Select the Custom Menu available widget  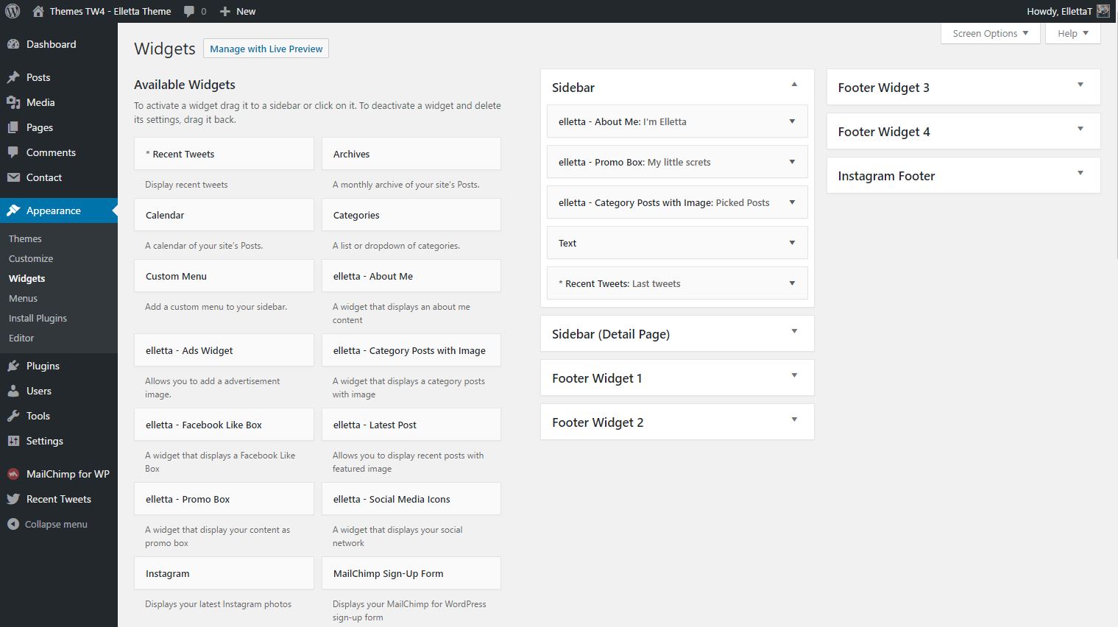[224, 276]
